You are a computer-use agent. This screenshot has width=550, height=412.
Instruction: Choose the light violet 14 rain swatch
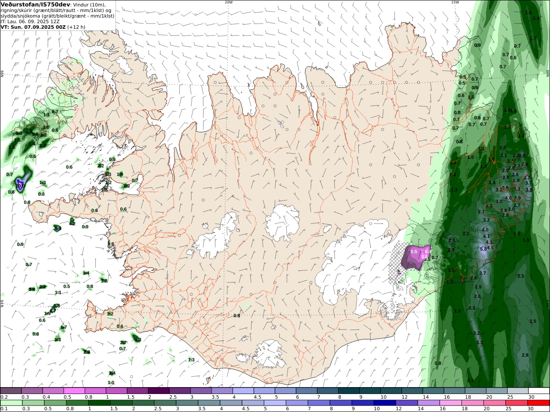click(428, 403)
